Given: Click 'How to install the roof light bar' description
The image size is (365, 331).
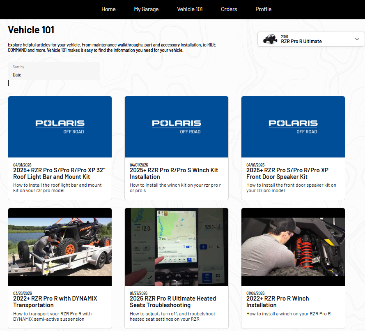Looking at the screenshot, I should [x=57, y=187].
